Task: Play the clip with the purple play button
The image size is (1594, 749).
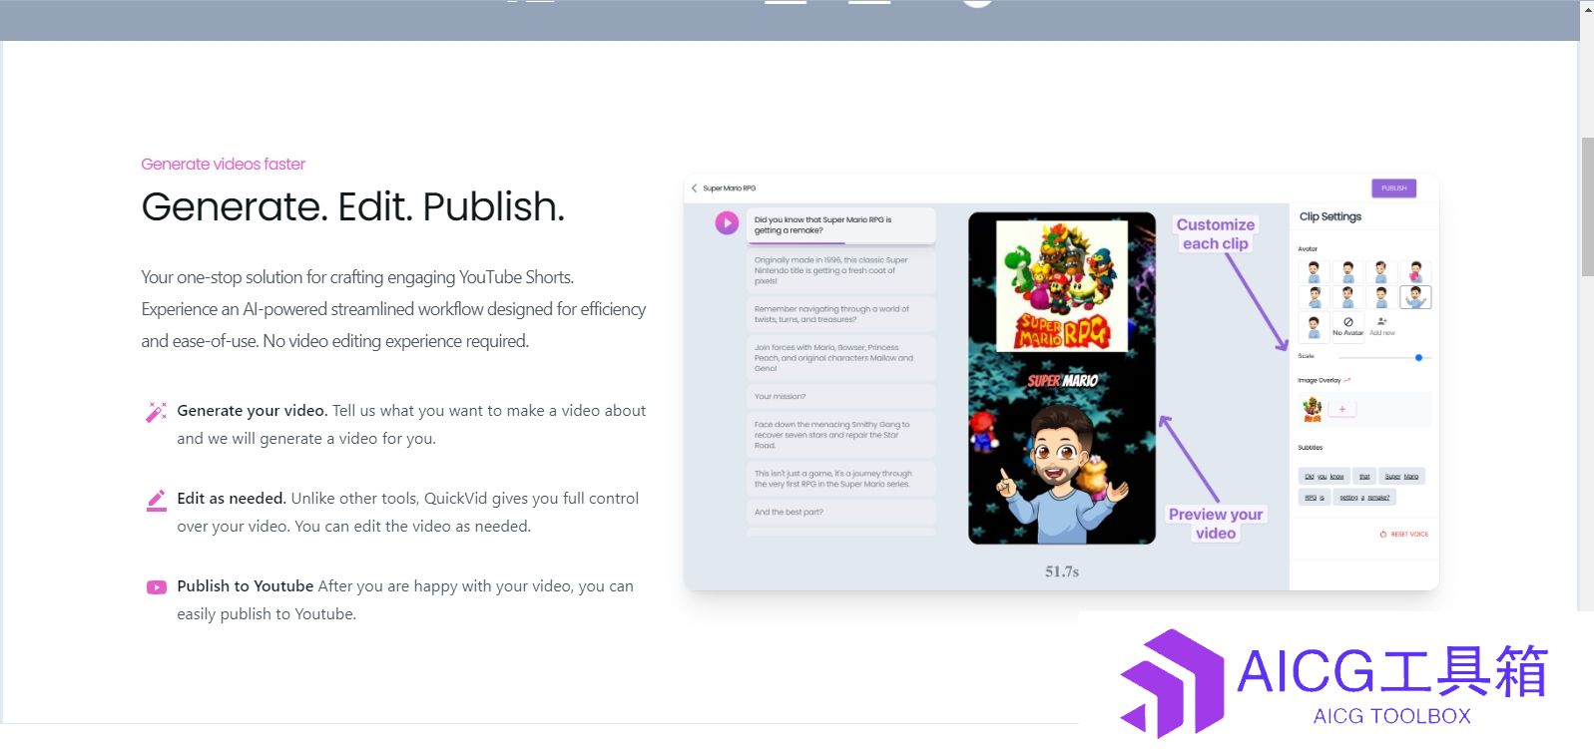Action: (727, 222)
